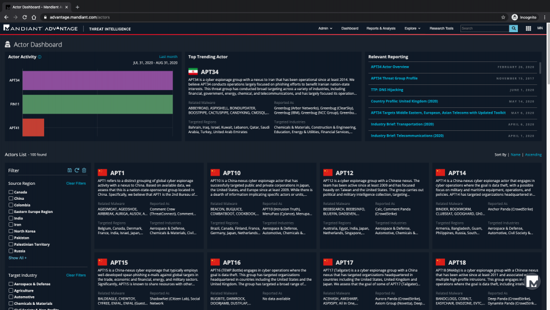The width and height of the screenshot is (550, 310).
Task: Check the Aerospace & Defense industry box
Action: coord(11,284)
